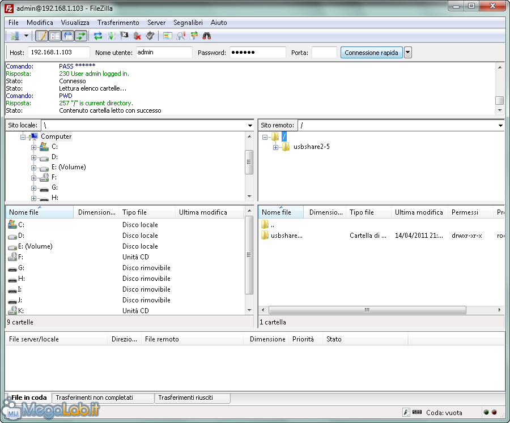The height and width of the screenshot is (423, 510).
Task: Open the File menu
Action: [x=14, y=23]
